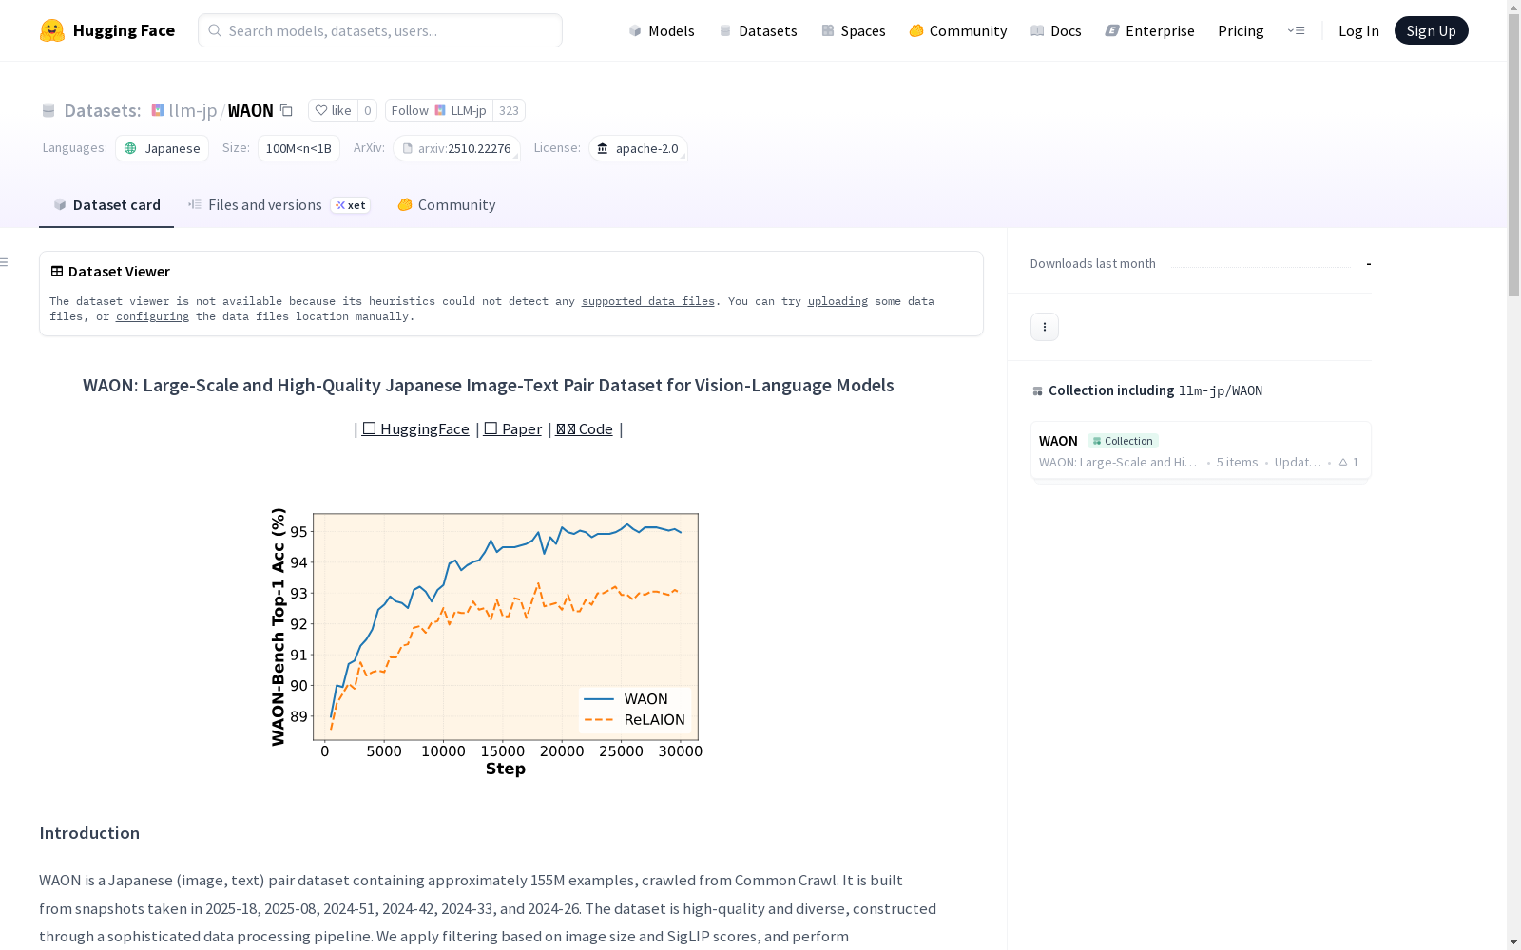Click the xet badge
The image size is (1521, 950).
[x=351, y=205]
